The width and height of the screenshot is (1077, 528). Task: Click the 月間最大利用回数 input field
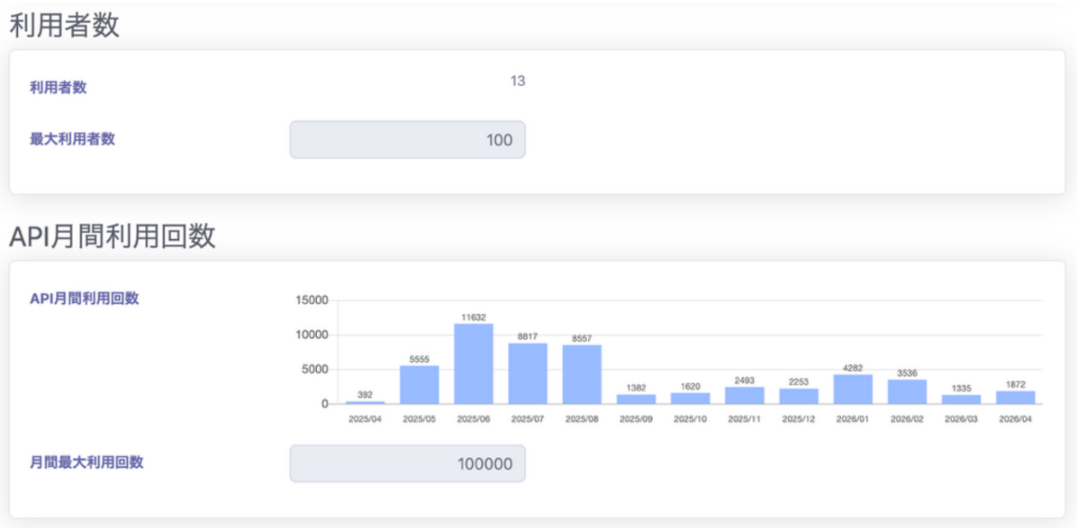407,463
